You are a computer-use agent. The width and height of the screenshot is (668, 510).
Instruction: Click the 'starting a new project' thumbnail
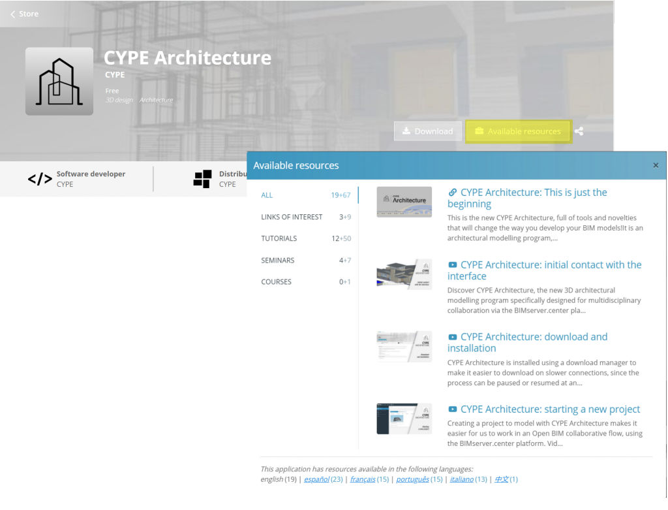click(404, 419)
